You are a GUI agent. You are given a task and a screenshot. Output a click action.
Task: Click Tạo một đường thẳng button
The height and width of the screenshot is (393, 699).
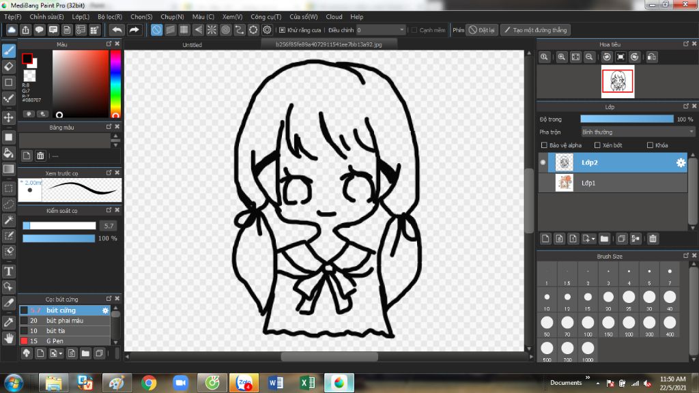pos(535,30)
